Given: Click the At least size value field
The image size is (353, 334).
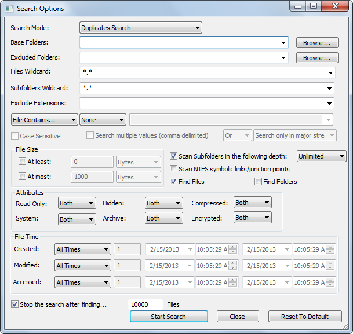Looking at the screenshot, I should point(92,162).
